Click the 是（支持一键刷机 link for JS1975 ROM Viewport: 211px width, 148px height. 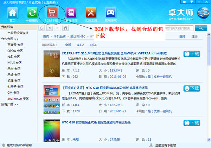(x=160, y=76)
